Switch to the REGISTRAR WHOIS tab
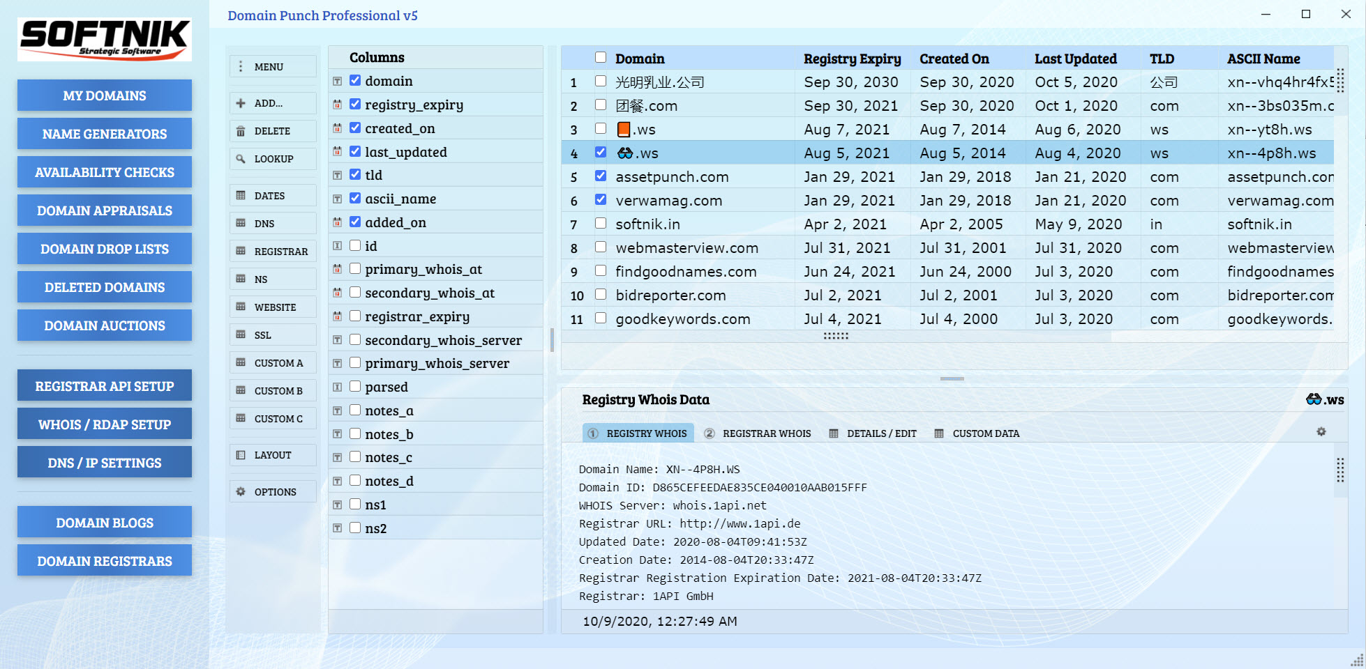 tap(758, 433)
